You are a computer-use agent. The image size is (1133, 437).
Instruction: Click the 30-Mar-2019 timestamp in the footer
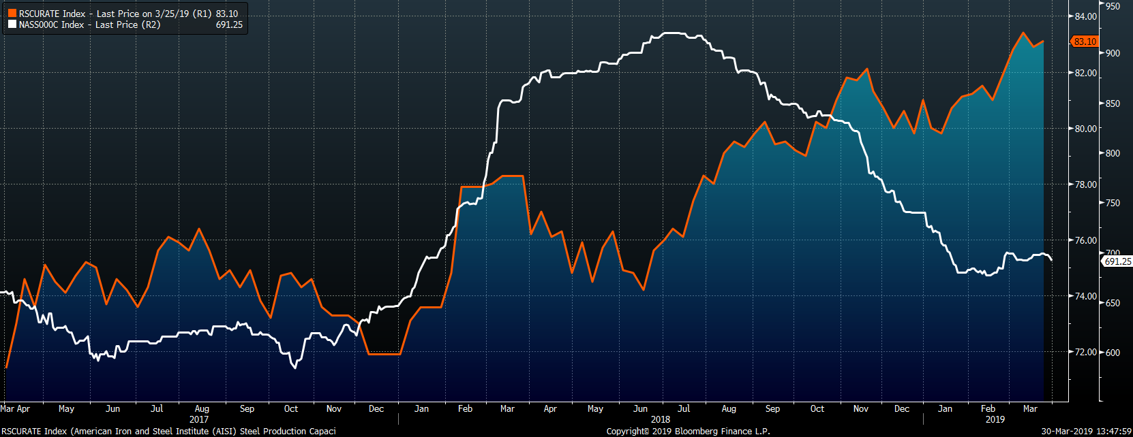[x=1086, y=431]
